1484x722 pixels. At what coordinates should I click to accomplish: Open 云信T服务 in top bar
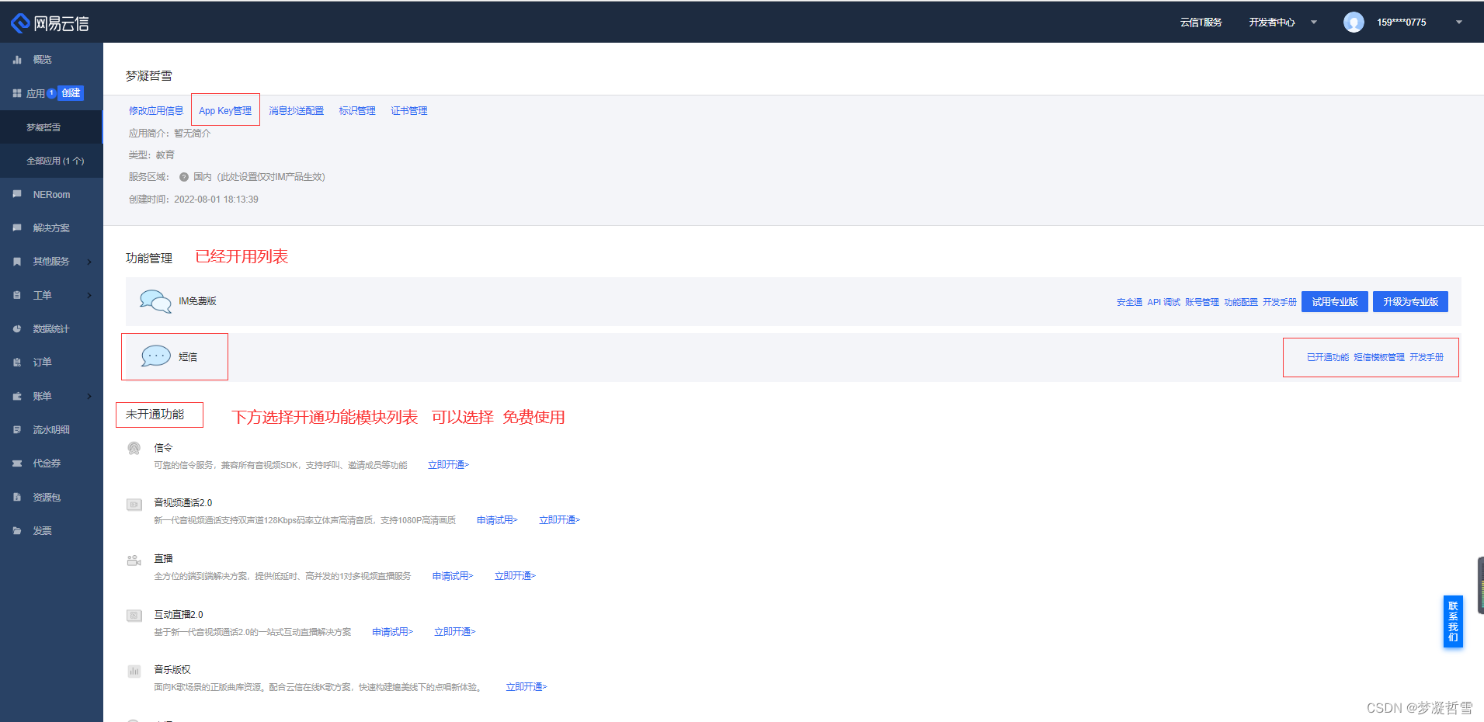[x=1201, y=23]
